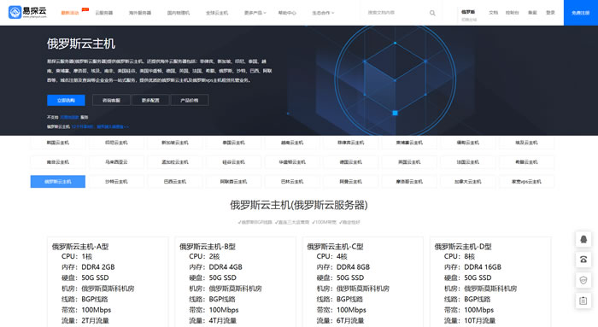Image resolution: width=598 pixels, height=327 pixels.
Task: Open the 备案 link in header
Action: pos(532,13)
